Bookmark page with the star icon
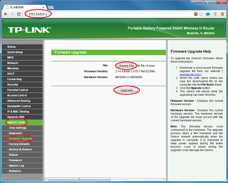The image size is (228, 183). pos(201,14)
